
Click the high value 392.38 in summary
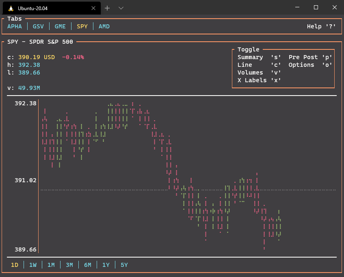[29, 65]
